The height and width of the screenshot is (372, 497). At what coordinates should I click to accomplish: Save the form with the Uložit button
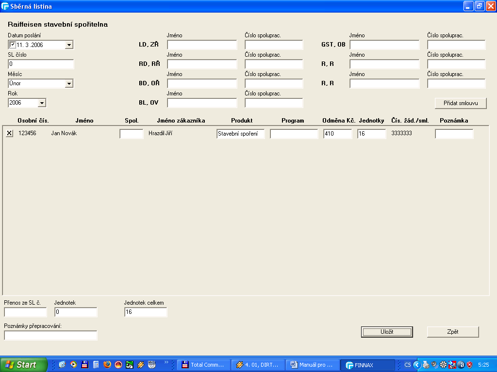[387, 332]
